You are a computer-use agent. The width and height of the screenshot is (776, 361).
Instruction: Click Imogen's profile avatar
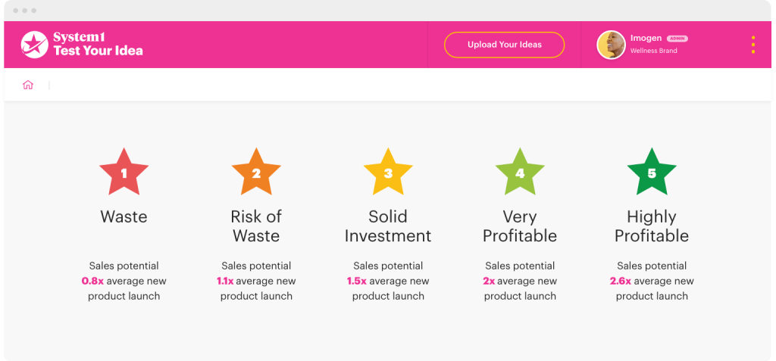[611, 45]
